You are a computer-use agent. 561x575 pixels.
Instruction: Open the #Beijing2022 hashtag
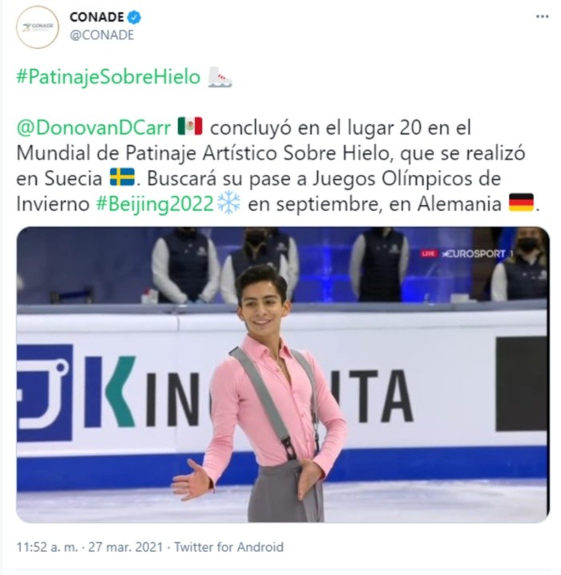(x=155, y=203)
